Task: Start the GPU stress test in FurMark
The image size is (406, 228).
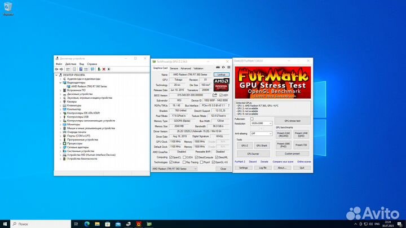Action: (293, 121)
